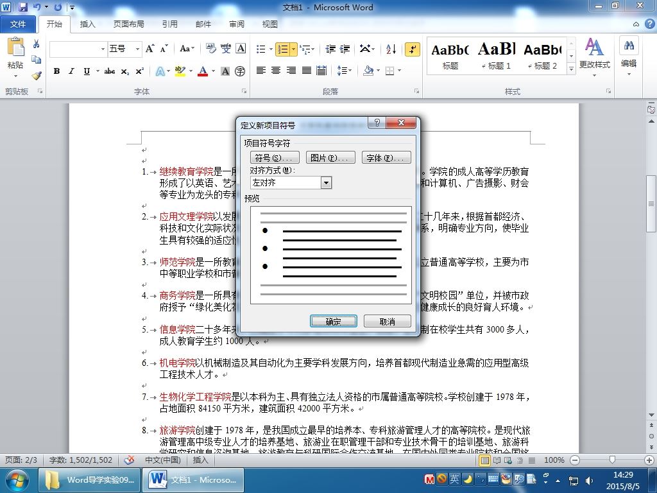Click 确定 to confirm the bullet dialog
This screenshot has height=493, width=657.
(334, 321)
